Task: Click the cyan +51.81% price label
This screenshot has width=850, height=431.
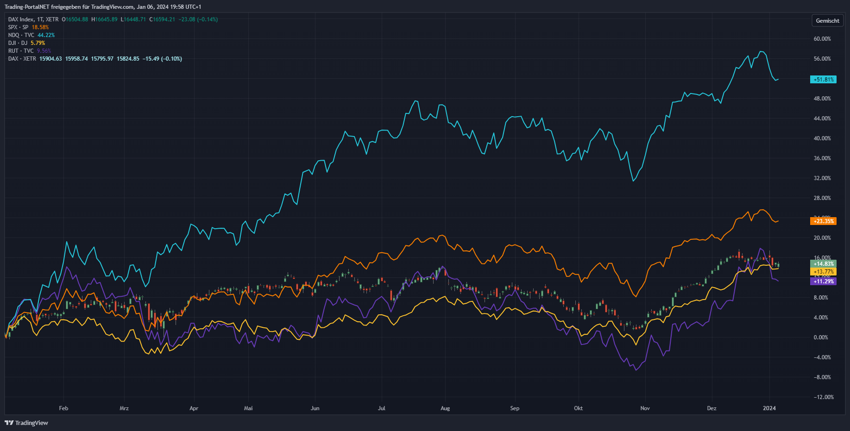Action: click(823, 80)
